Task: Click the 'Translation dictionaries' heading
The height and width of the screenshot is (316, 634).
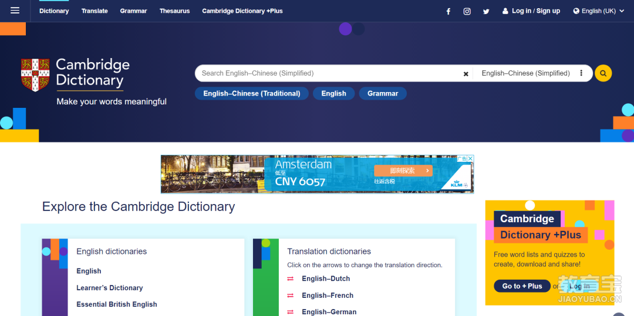Action: (329, 252)
